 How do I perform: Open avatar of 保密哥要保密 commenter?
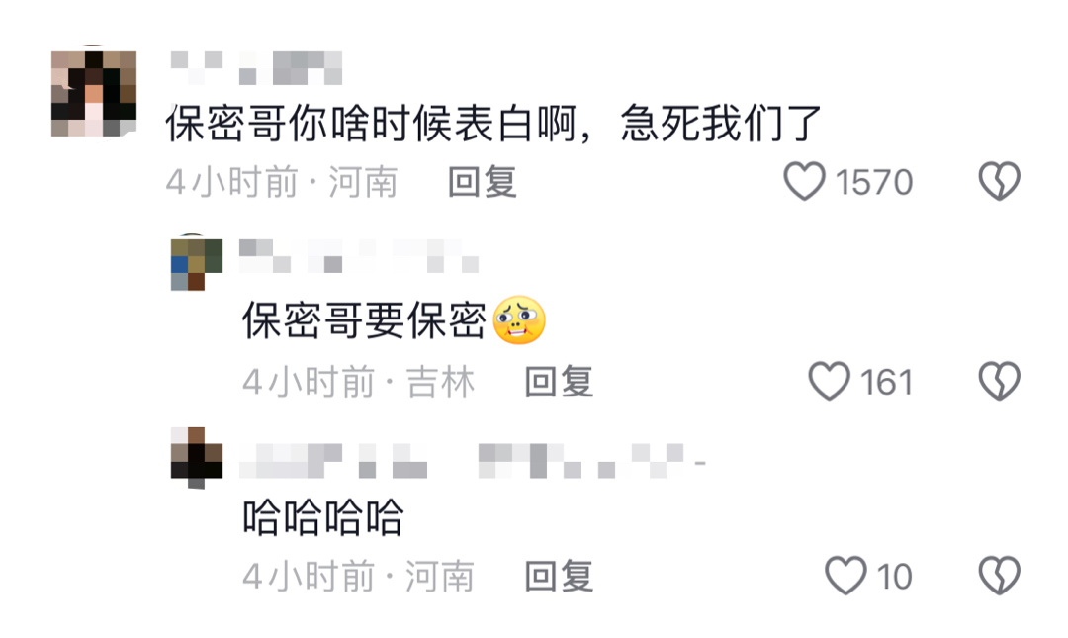point(197,264)
